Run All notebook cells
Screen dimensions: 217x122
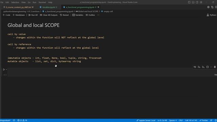pyautogui.click(x=33, y=15)
